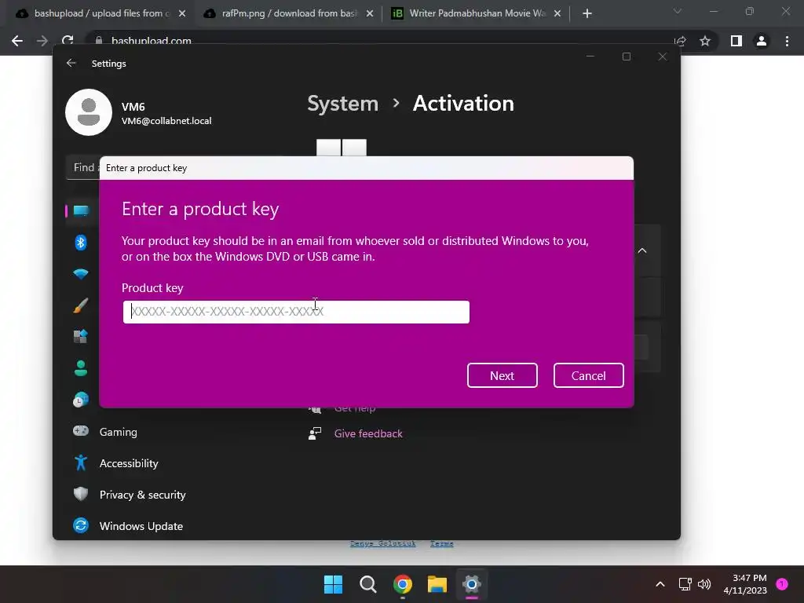Show hidden system tray icons
Image resolution: width=804 pixels, height=603 pixels.
(660, 584)
